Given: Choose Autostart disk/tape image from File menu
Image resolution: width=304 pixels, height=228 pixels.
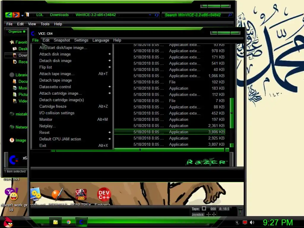Looking at the screenshot, I should point(72,47).
